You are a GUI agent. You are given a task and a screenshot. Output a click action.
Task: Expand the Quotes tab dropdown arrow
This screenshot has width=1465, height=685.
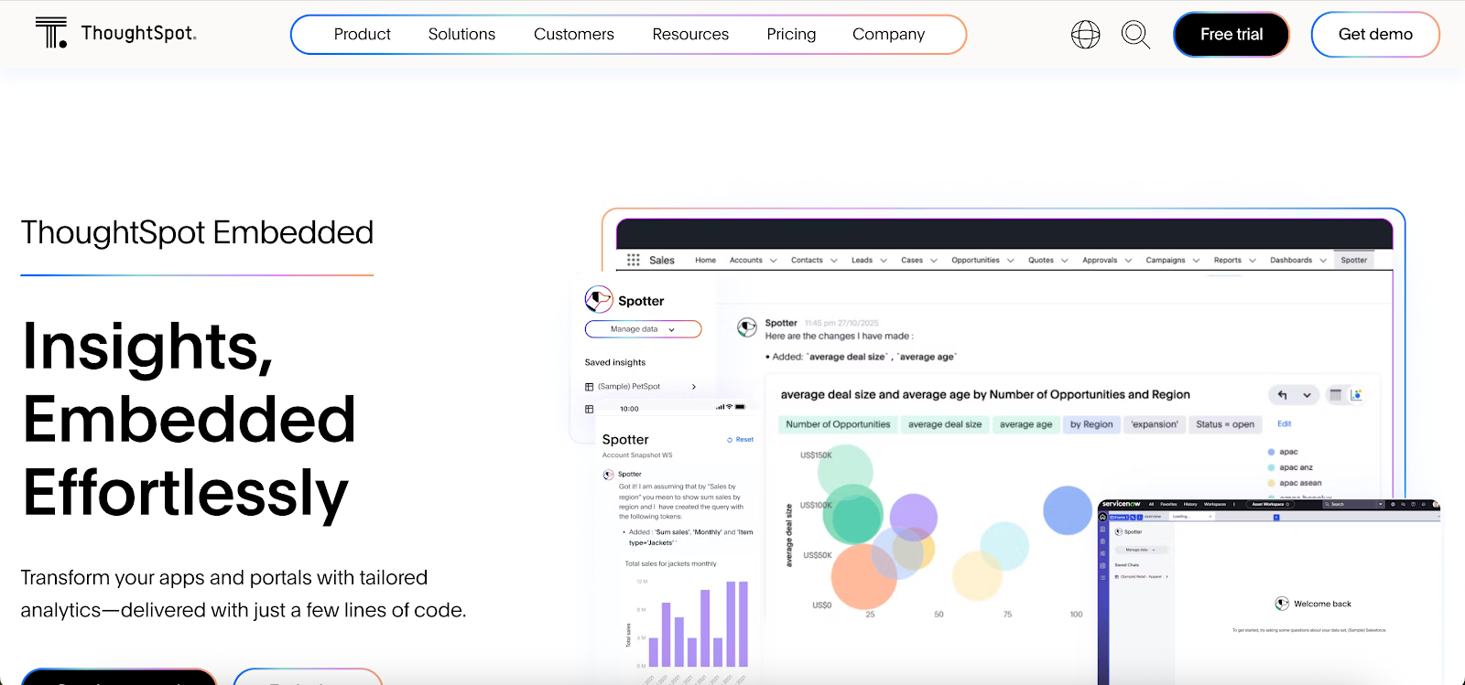(1065, 261)
